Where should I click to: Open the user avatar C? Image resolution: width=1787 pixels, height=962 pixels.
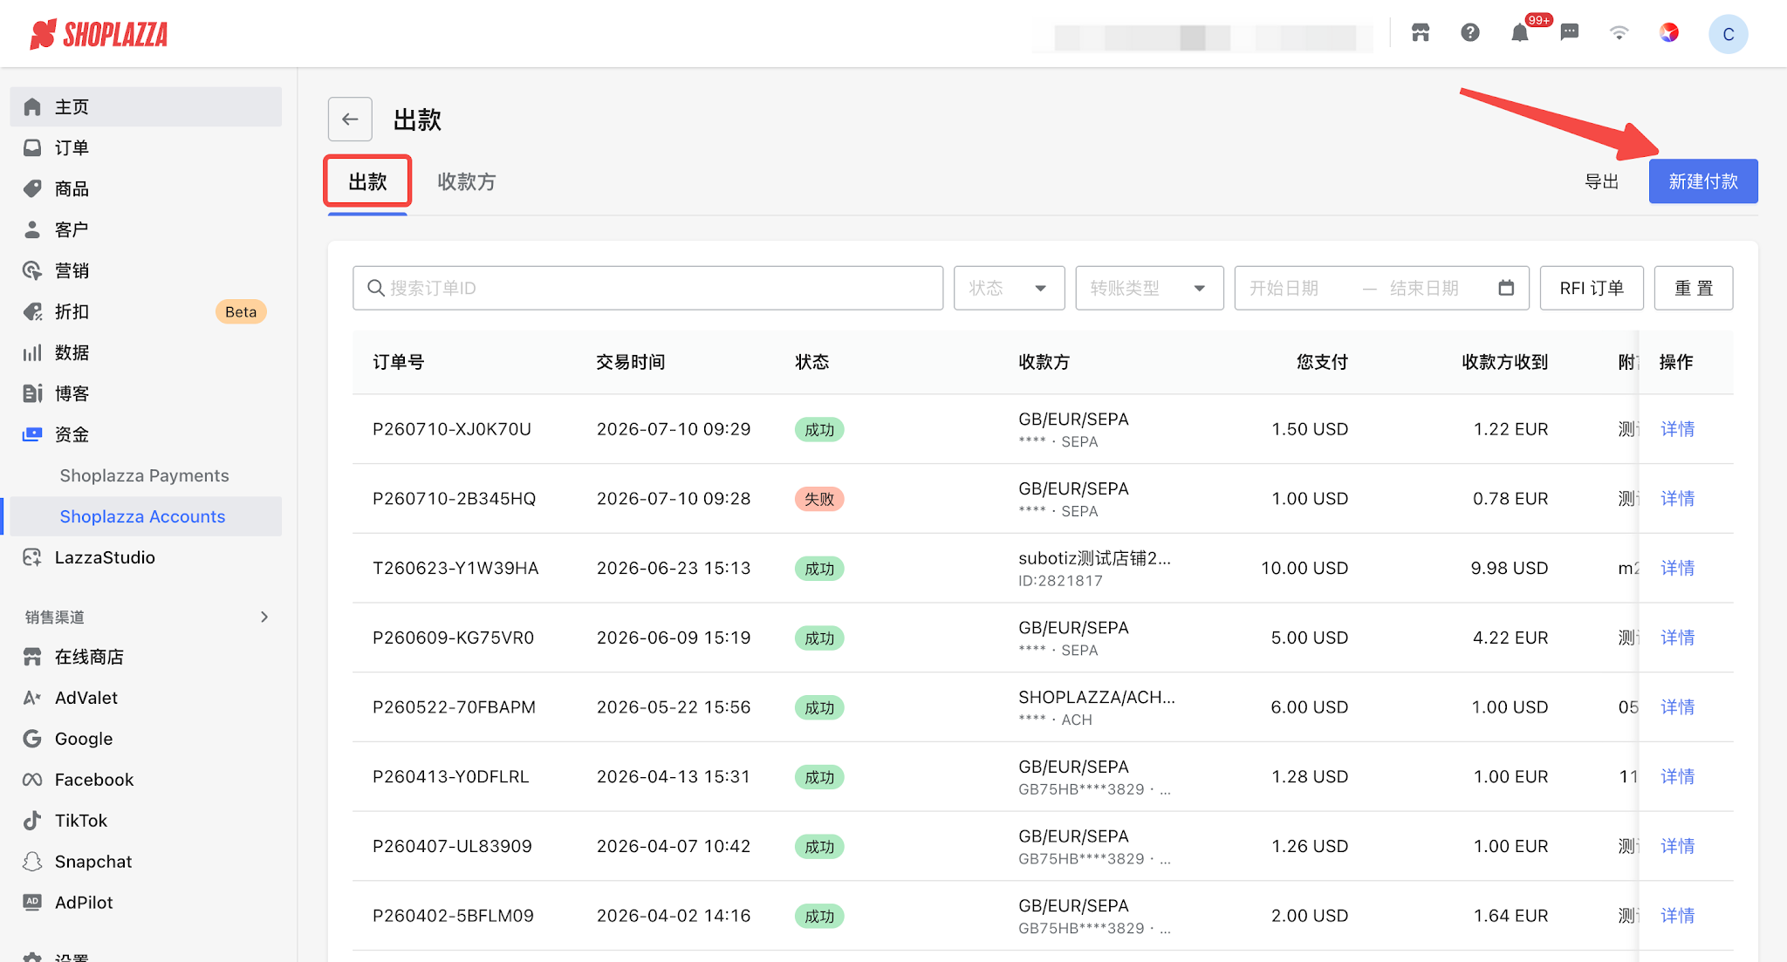(x=1728, y=34)
